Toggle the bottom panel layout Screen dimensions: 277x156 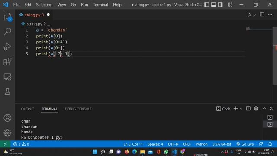click(213, 4)
